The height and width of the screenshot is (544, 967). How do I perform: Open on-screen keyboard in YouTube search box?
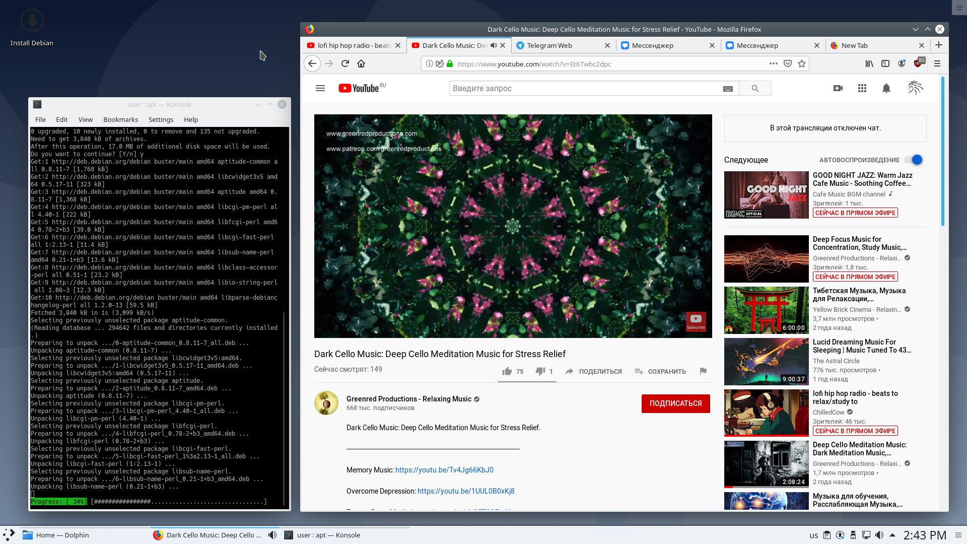[x=728, y=89]
